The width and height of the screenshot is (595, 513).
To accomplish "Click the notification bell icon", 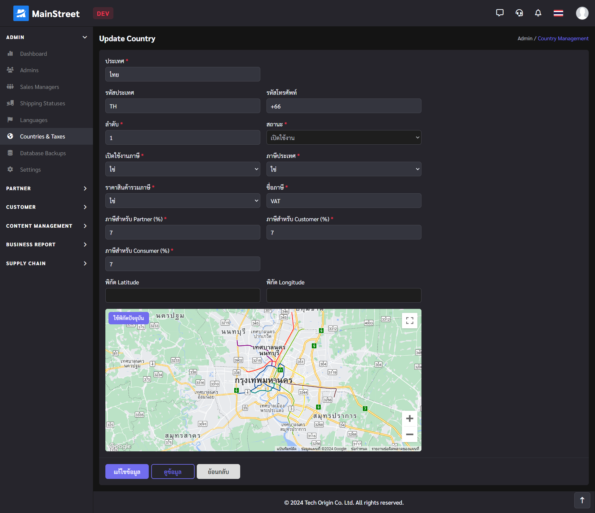I will (538, 13).
